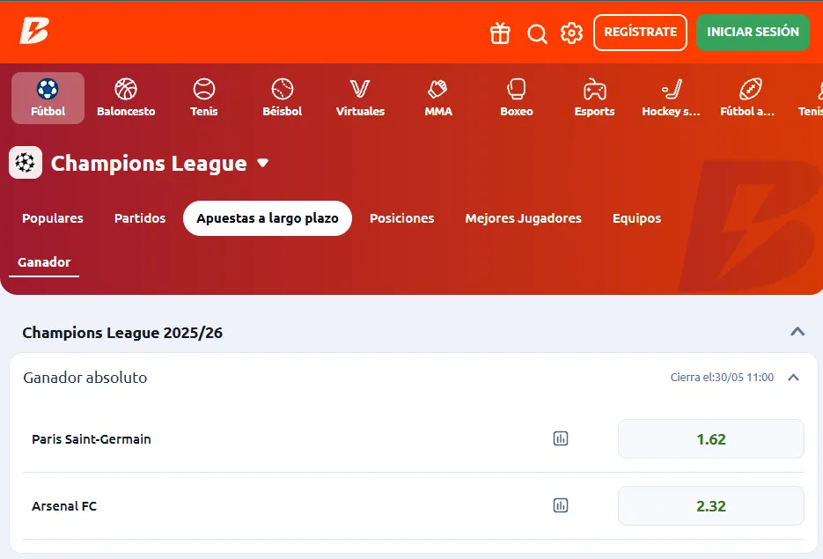Open the Equipos tab
The image size is (823, 559).
[x=636, y=218]
